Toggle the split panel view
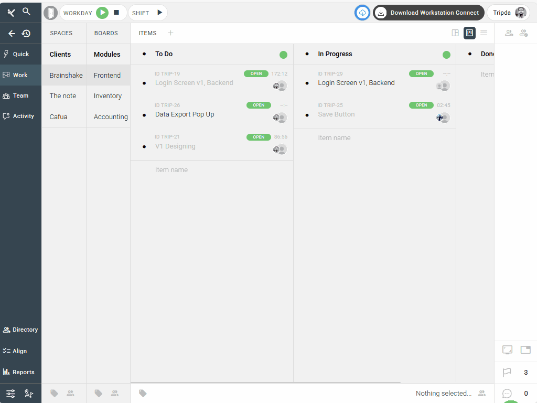The width and height of the screenshot is (537, 403). click(455, 33)
